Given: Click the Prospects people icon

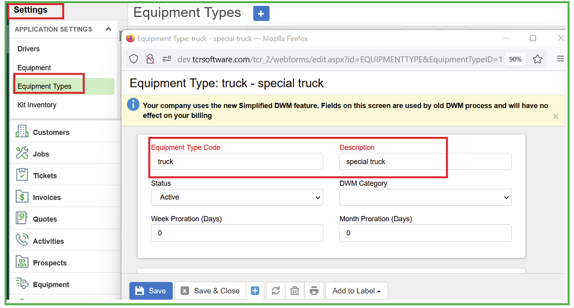Looking at the screenshot, I should coord(22,262).
